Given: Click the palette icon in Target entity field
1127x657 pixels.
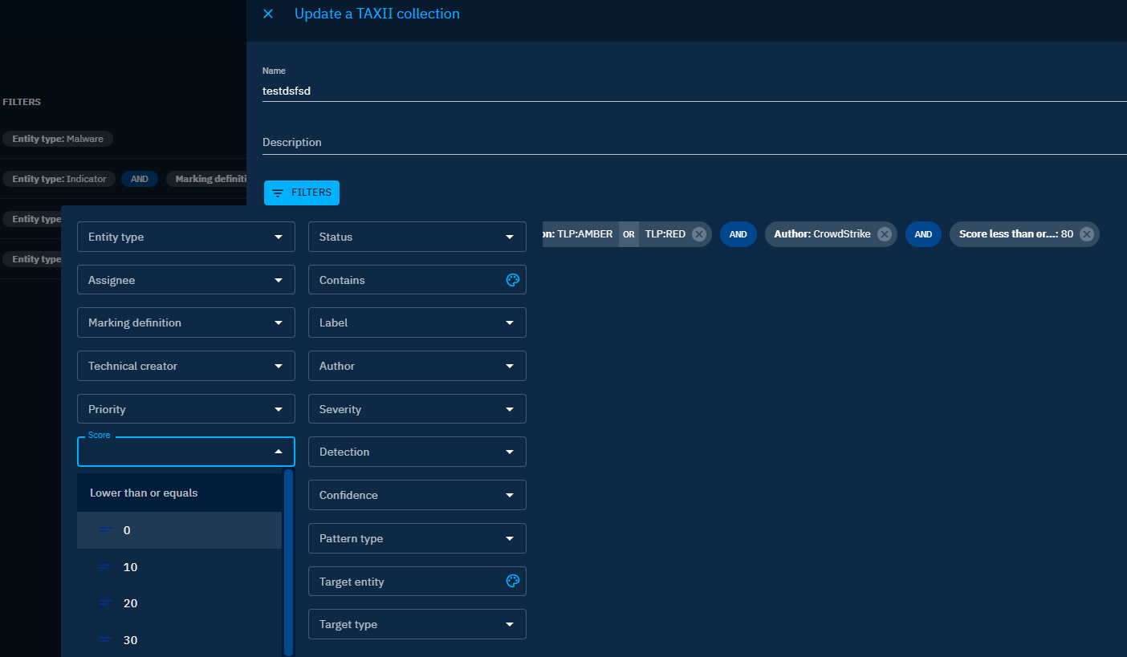Looking at the screenshot, I should point(513,582).
